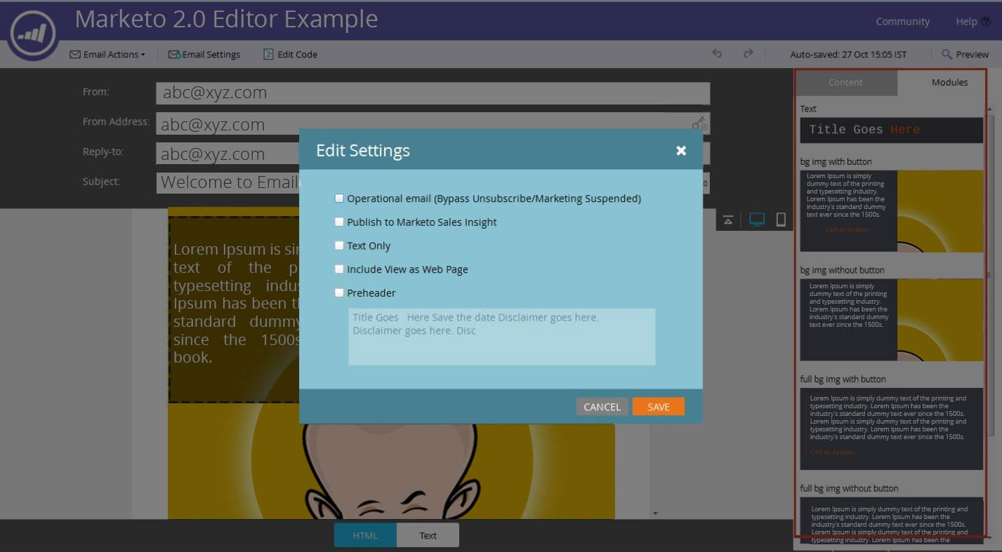This screenshot has width=1002, height=552.
Task: Switch to the mobile preview icon
Action: pyautogui.click(x=781, y=220)
